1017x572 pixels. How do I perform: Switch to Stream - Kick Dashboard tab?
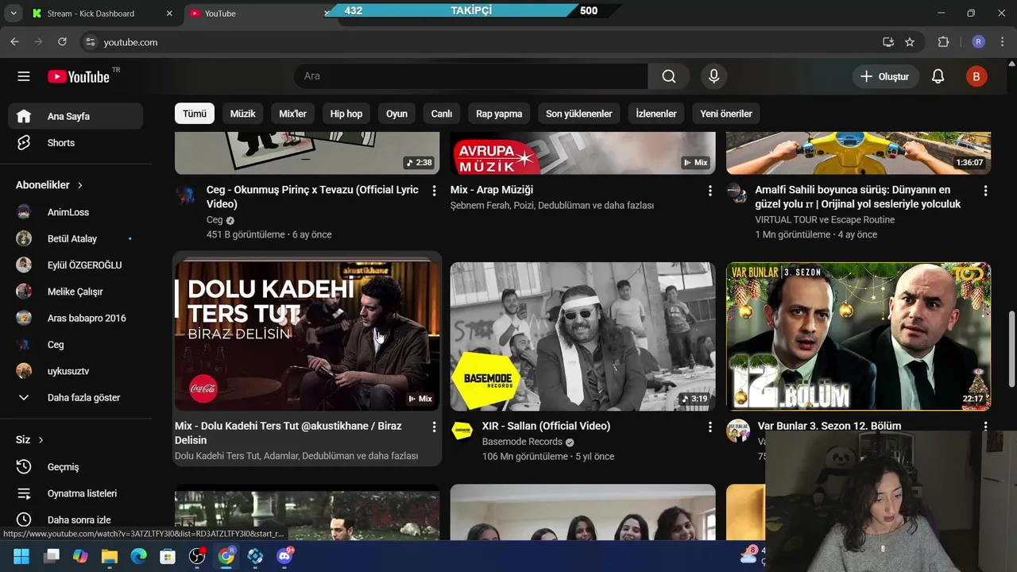coord(91,14)
